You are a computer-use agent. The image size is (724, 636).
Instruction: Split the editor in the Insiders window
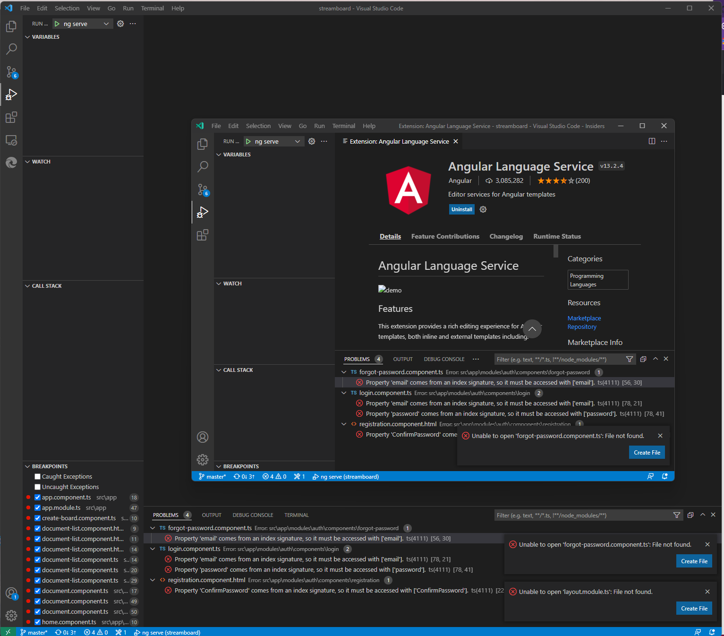click(652, 141)
